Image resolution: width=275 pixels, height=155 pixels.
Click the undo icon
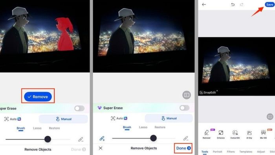point(233,5)
